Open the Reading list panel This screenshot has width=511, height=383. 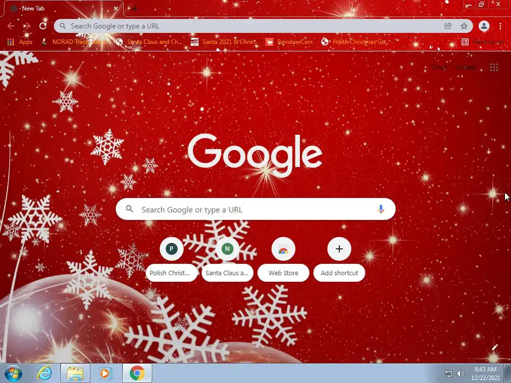click(483, 42)
